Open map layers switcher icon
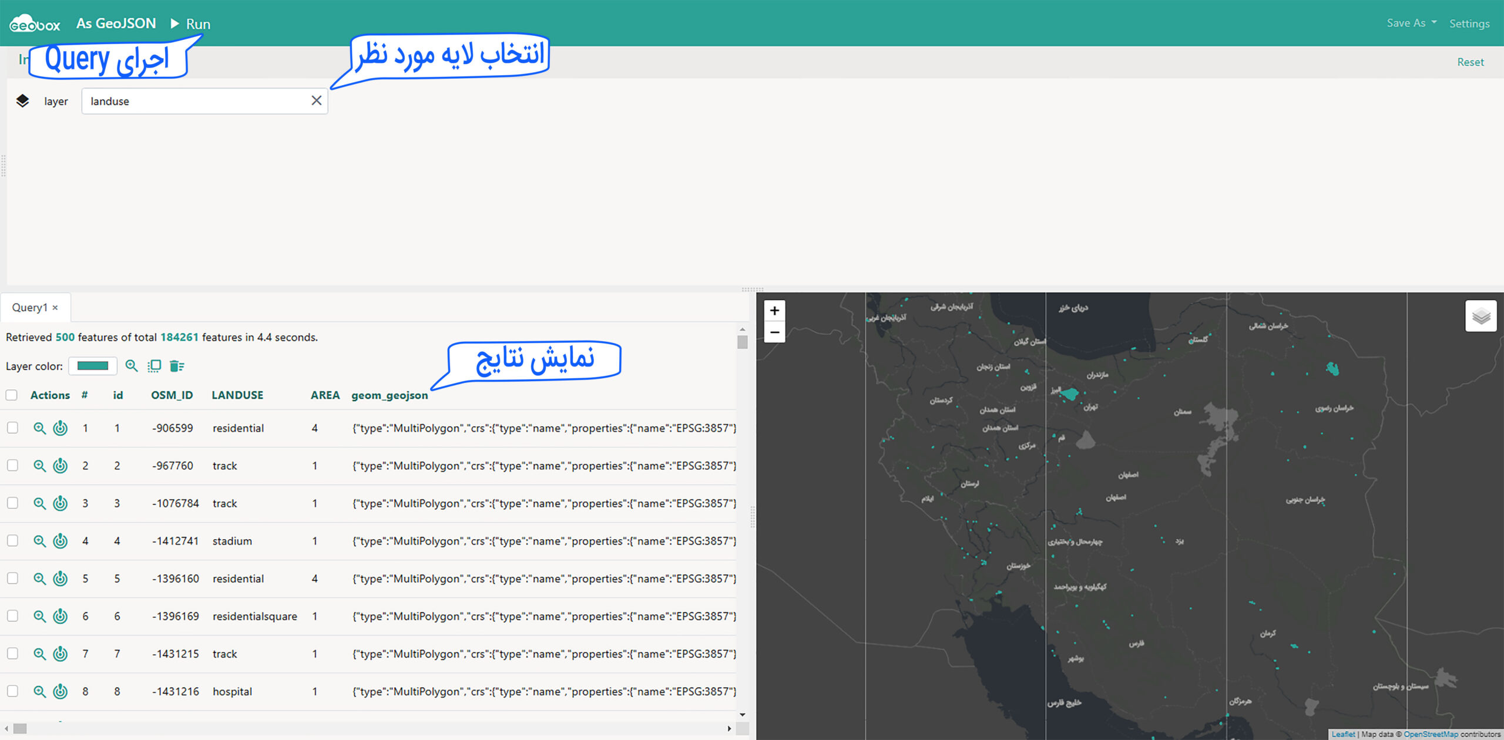1504x740 pixels. [x=1480, y=316]
